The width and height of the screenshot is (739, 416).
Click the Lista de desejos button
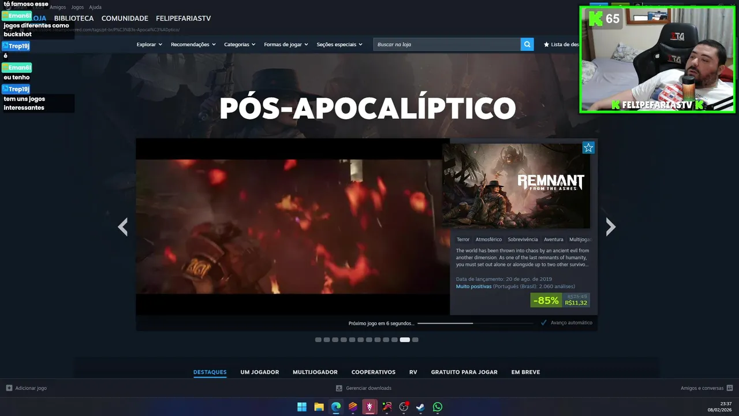561,44
